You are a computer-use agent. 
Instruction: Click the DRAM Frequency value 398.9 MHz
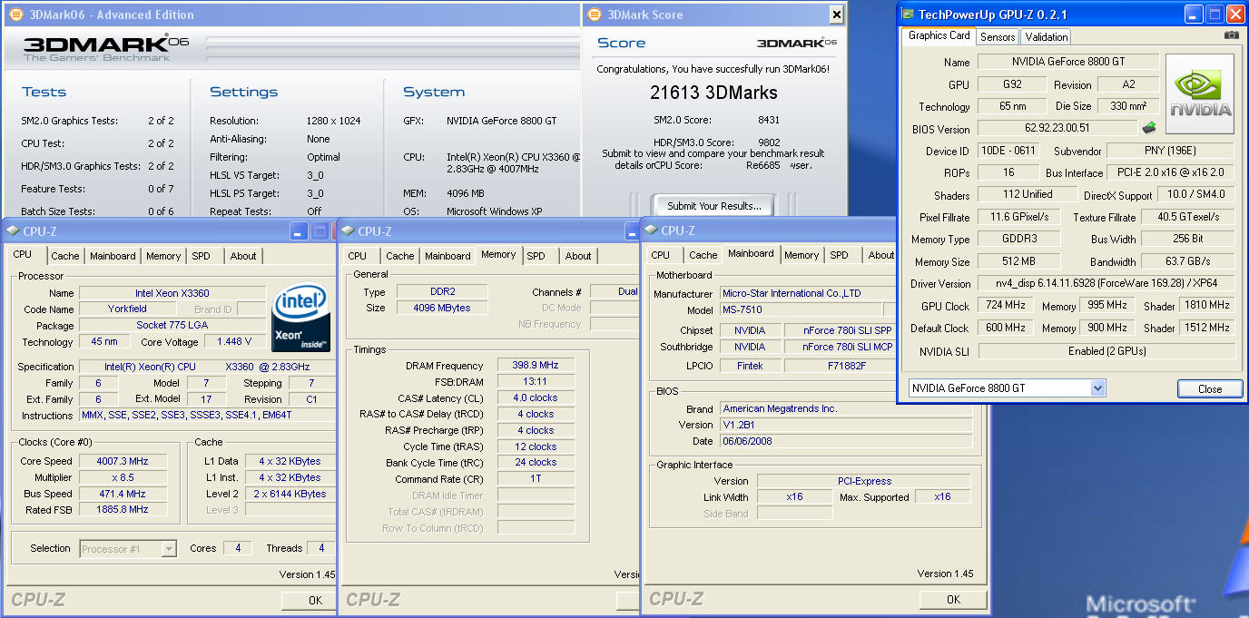coord(535,365)
